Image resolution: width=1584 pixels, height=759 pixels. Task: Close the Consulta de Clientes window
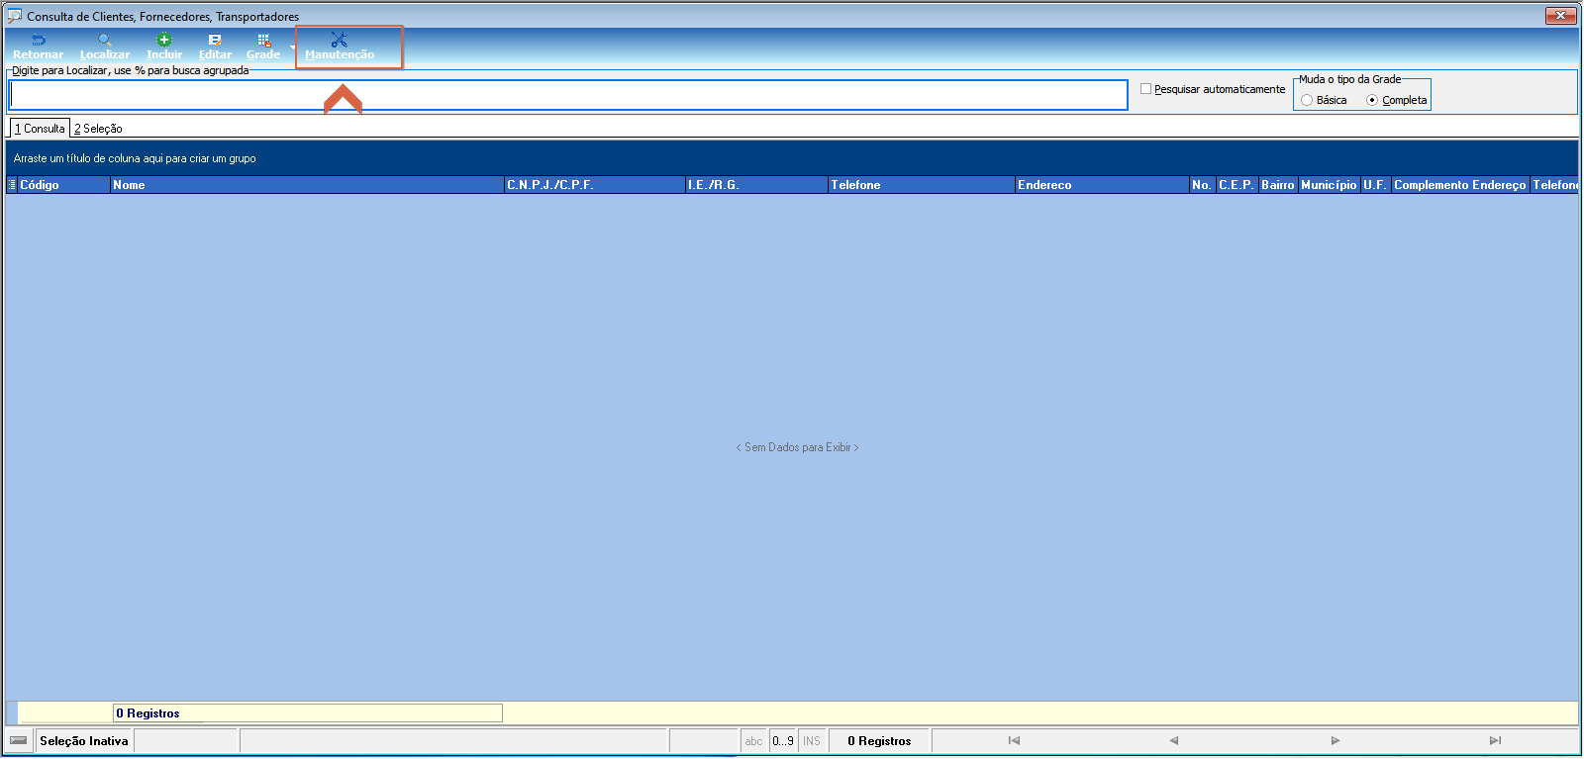click(1560, 16)
